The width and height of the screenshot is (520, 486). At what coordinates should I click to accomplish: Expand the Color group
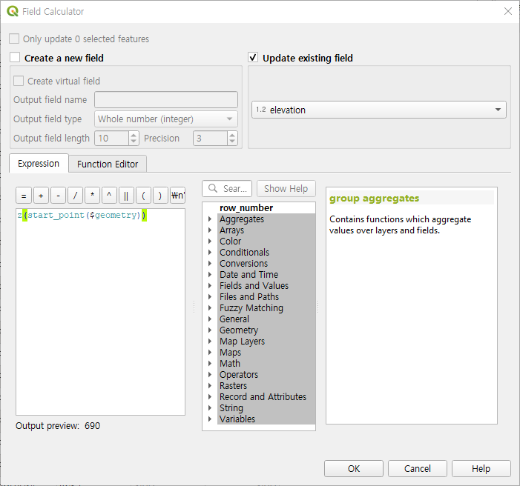210,242
